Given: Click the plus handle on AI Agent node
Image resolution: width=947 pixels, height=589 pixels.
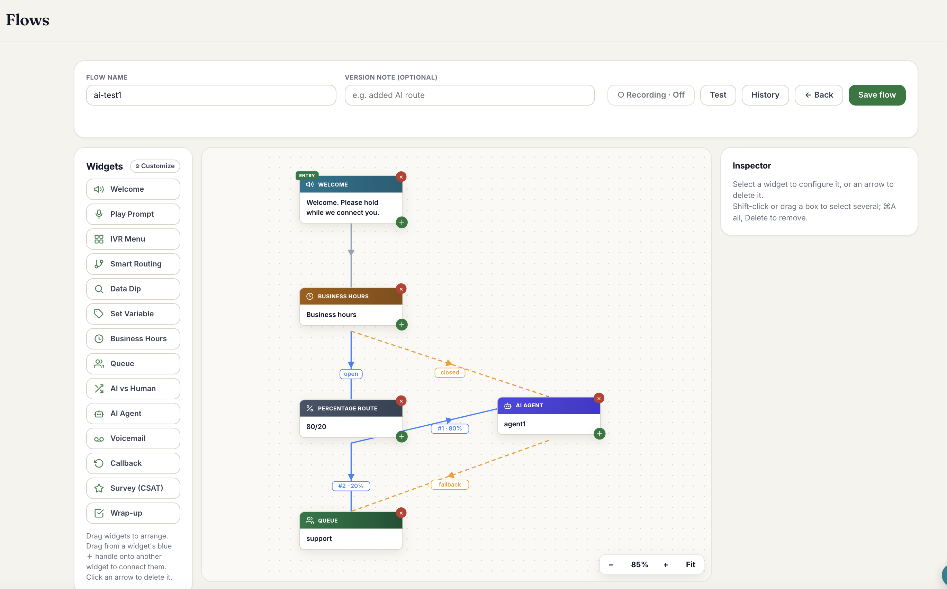Looking at the screenshot, I should click(x=599, y=434).
